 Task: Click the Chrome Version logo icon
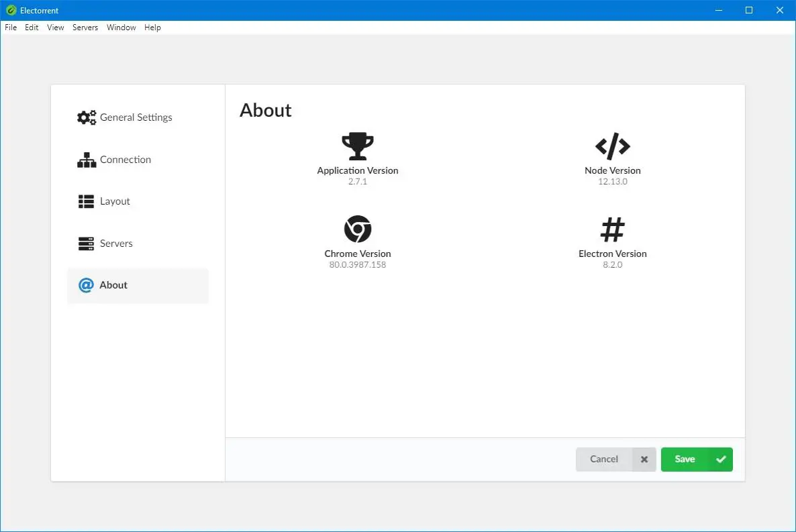(x=357, y=229)
